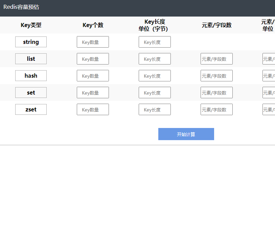Screen dimensions: 275x233
Task: Select the list key type box
Action: pyautogui.click(x=31, y=59)
